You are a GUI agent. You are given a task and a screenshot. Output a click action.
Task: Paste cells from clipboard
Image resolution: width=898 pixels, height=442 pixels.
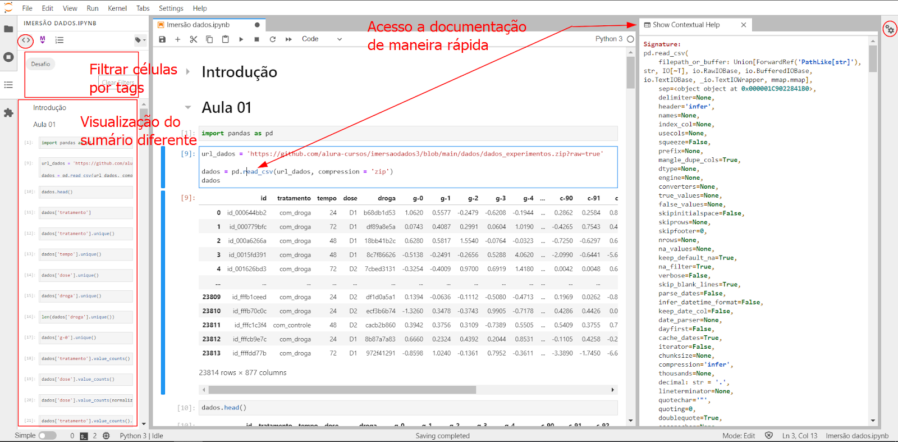pyautogui.click(x=225, y=39)
